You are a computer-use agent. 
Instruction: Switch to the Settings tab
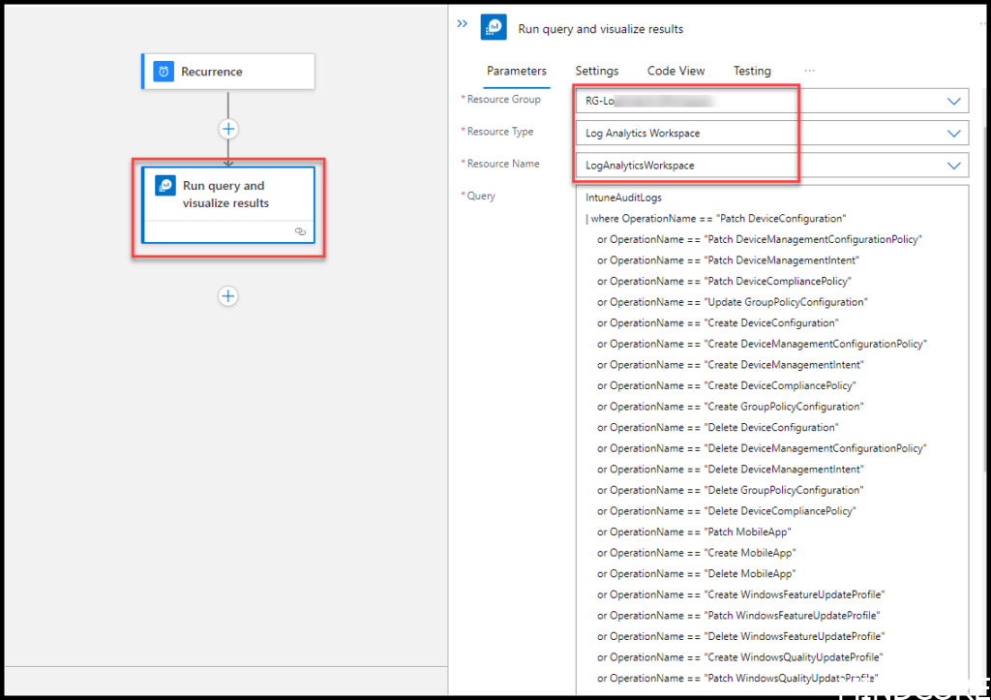[596, 71]
